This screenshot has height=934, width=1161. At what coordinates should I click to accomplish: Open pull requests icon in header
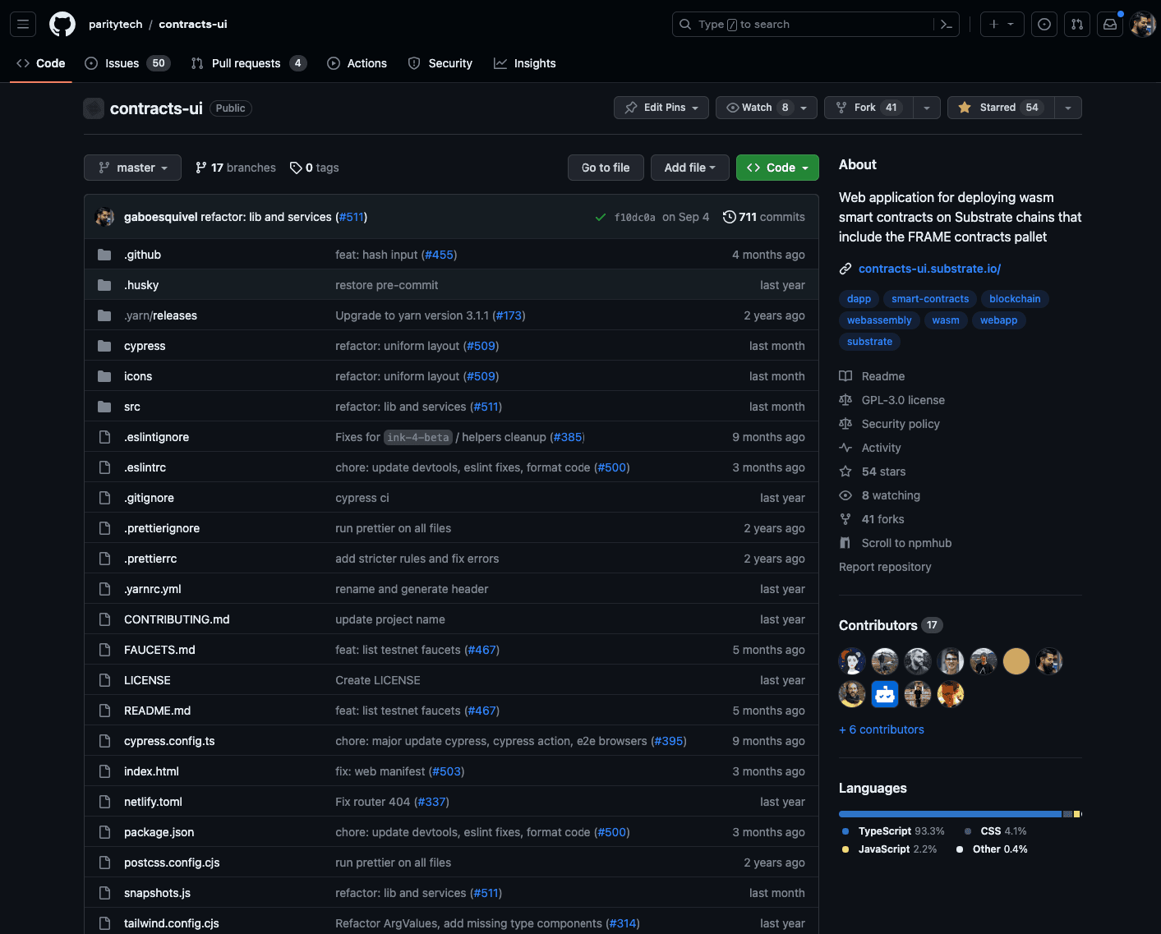click(1077, 25)
